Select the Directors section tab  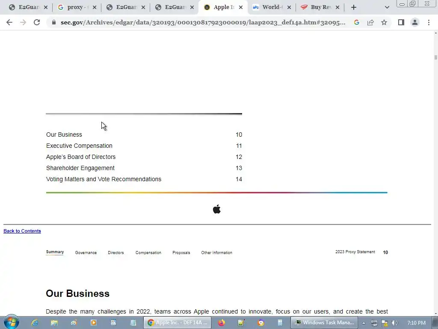pyautogui.click(x=115, y=253)
